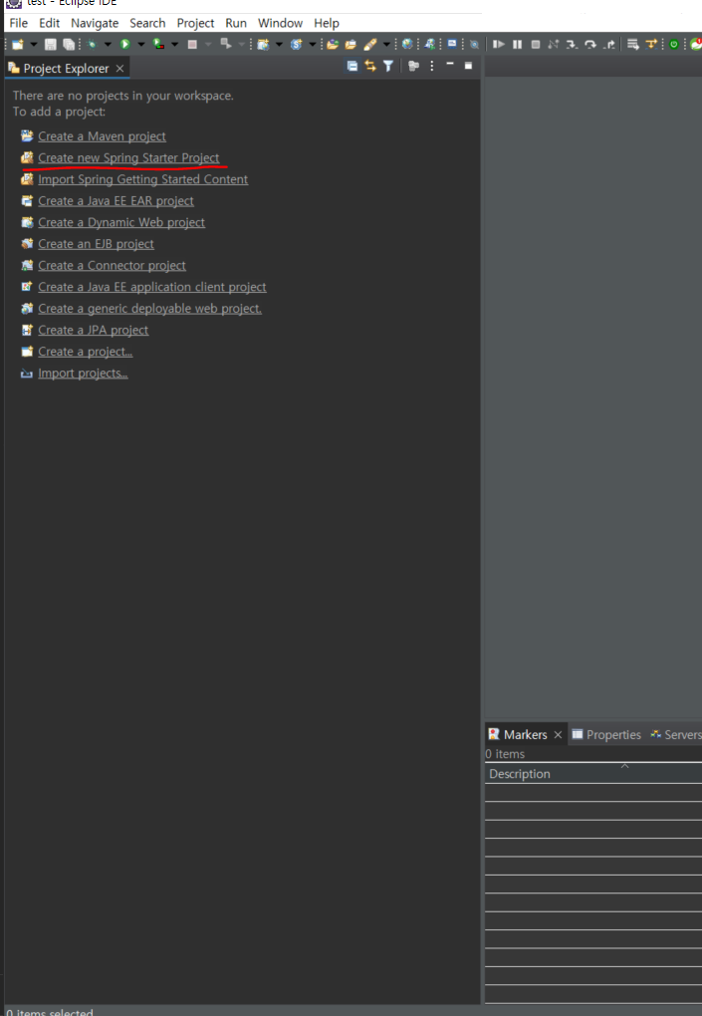Click the Drop to Frame icon

coord(632,44)
